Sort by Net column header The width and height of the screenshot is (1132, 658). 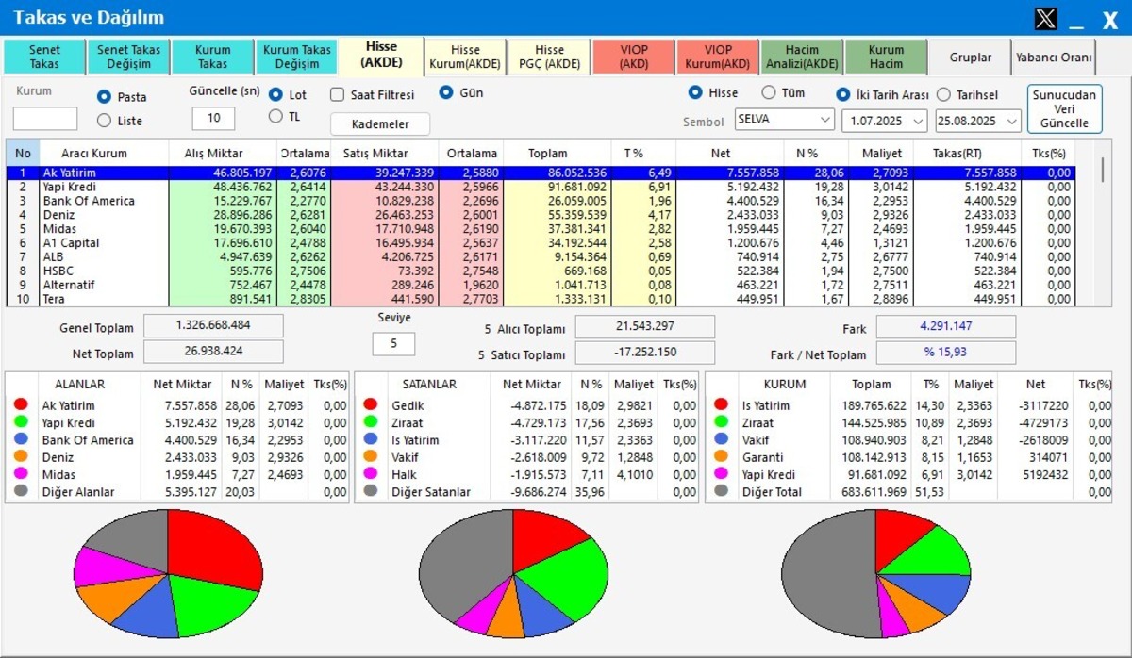tap(728, 153)
